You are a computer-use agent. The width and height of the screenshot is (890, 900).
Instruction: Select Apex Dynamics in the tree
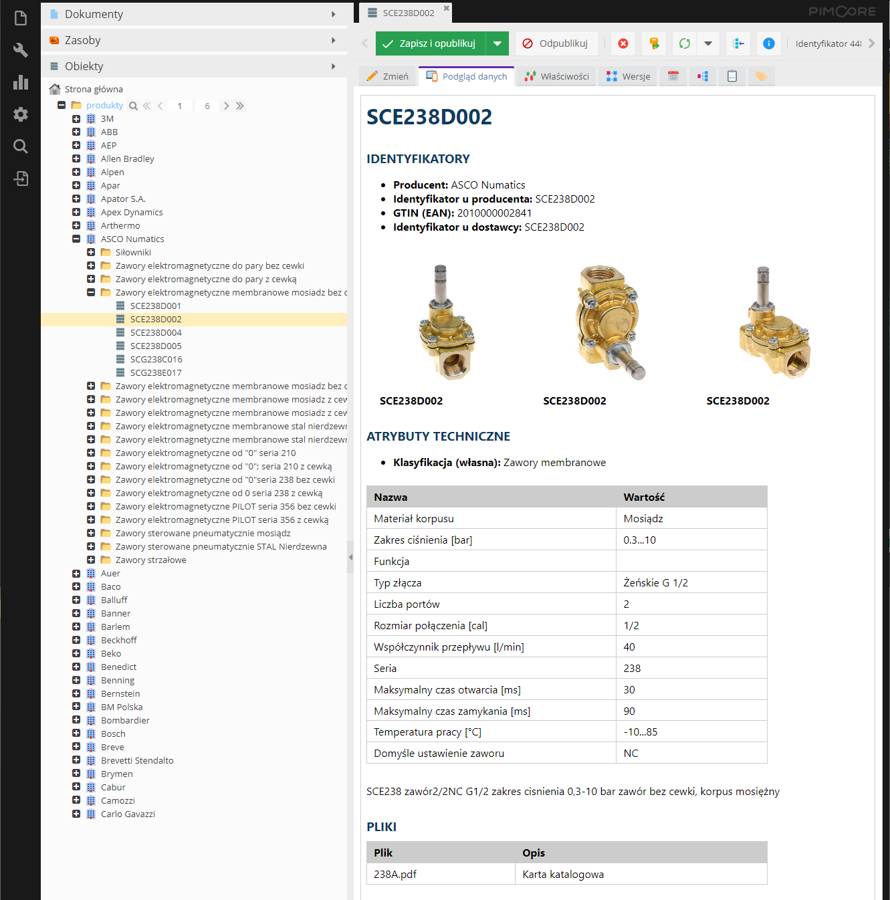[x=132, y=212]
